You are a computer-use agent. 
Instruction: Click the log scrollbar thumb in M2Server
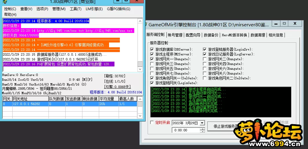(x=140, y=64)
